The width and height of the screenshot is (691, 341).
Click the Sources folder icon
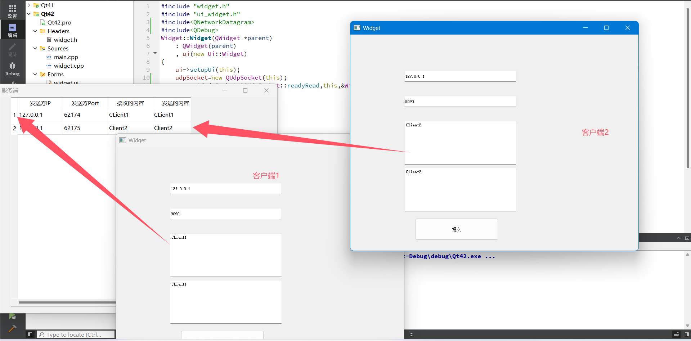pyautogui.click(x=42, y=48)
